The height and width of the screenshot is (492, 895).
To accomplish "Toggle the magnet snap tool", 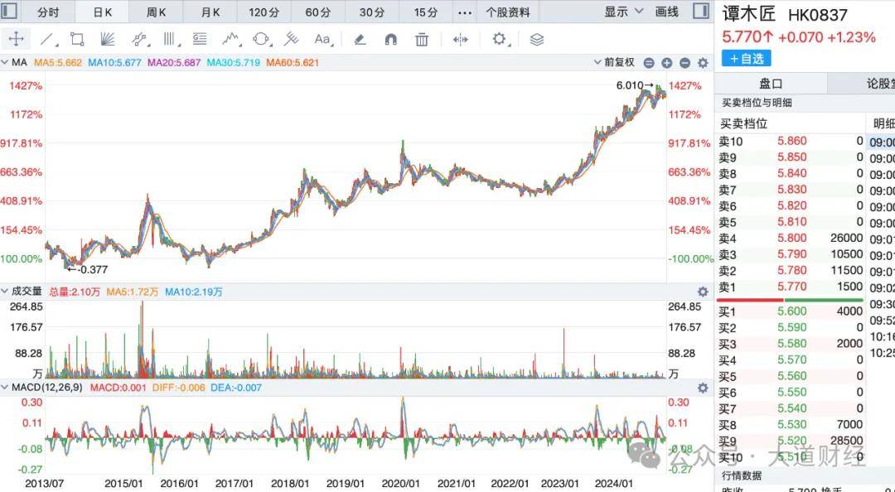I will click(391, 39).
